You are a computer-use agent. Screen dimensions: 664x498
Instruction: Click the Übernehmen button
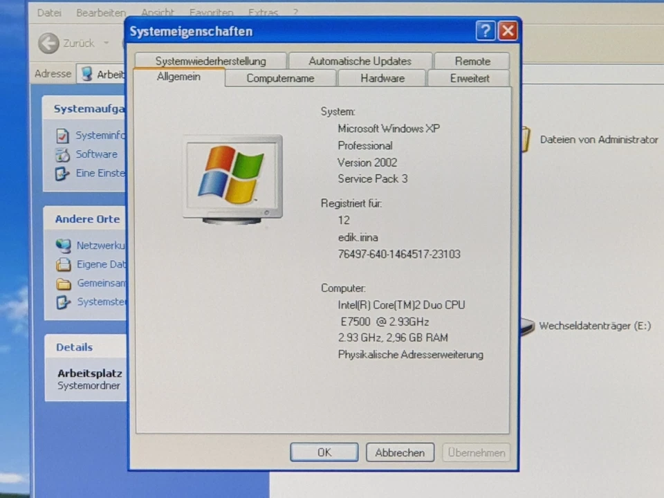click(x=477, y=452)
